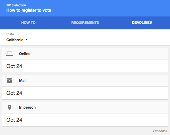Click the Online section heading

25,54
